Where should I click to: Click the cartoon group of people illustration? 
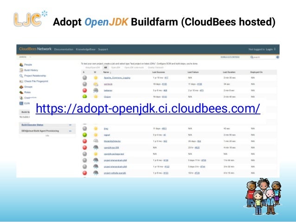point(264,197)
